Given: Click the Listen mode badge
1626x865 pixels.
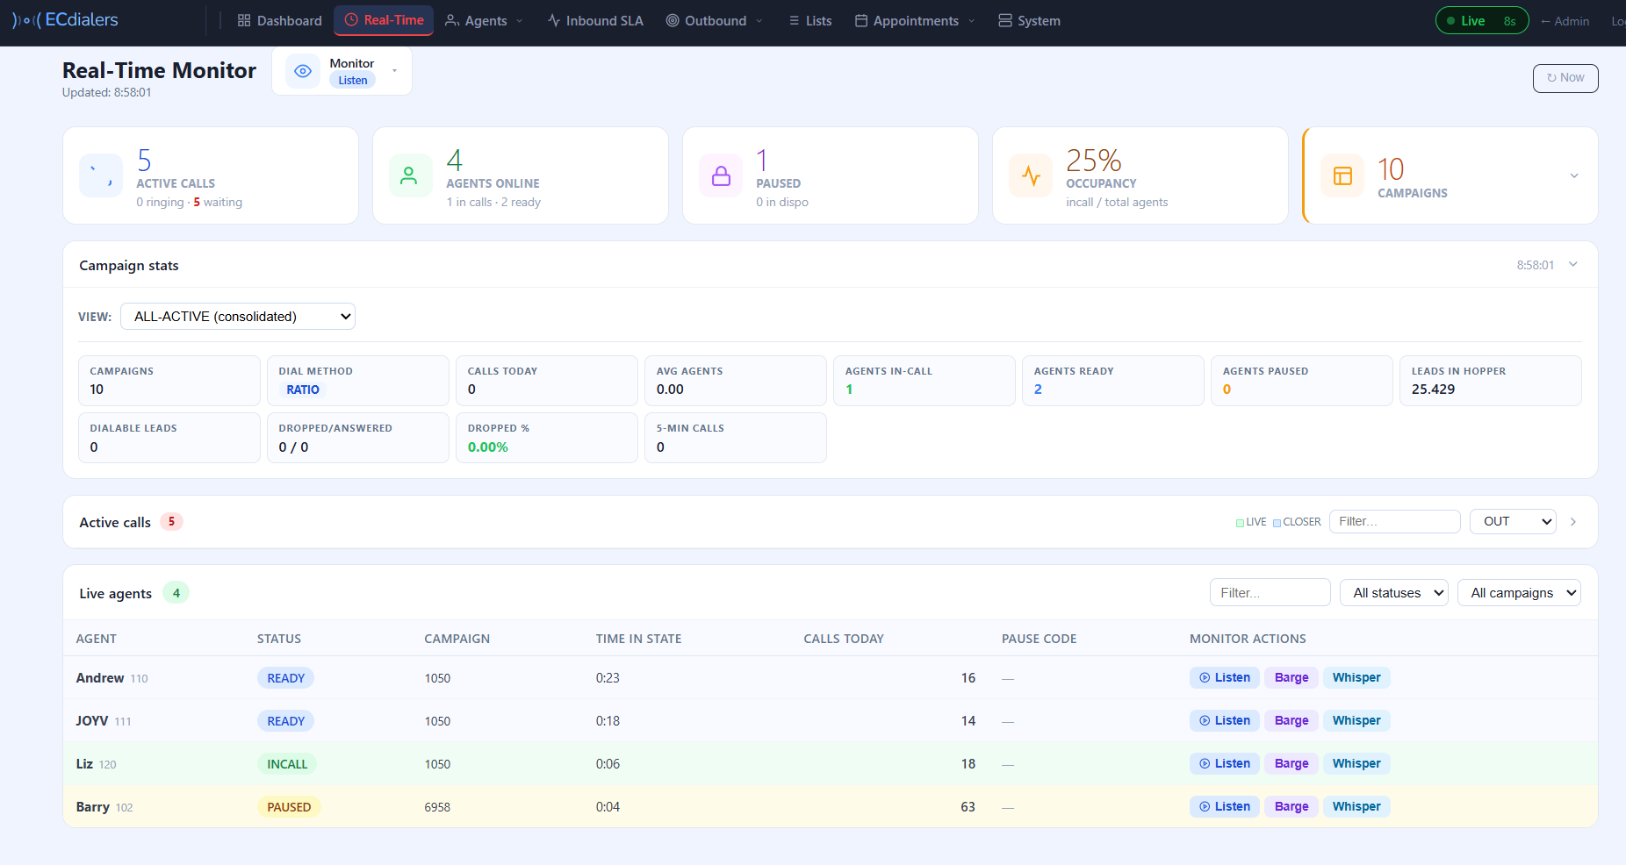Looking at the screenshot, I should point(353,80).
